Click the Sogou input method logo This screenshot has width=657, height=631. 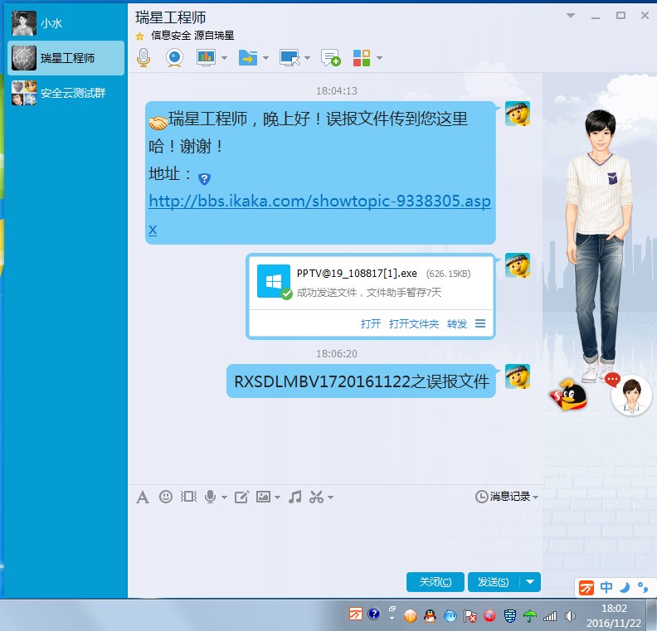(x=586, y=588)
